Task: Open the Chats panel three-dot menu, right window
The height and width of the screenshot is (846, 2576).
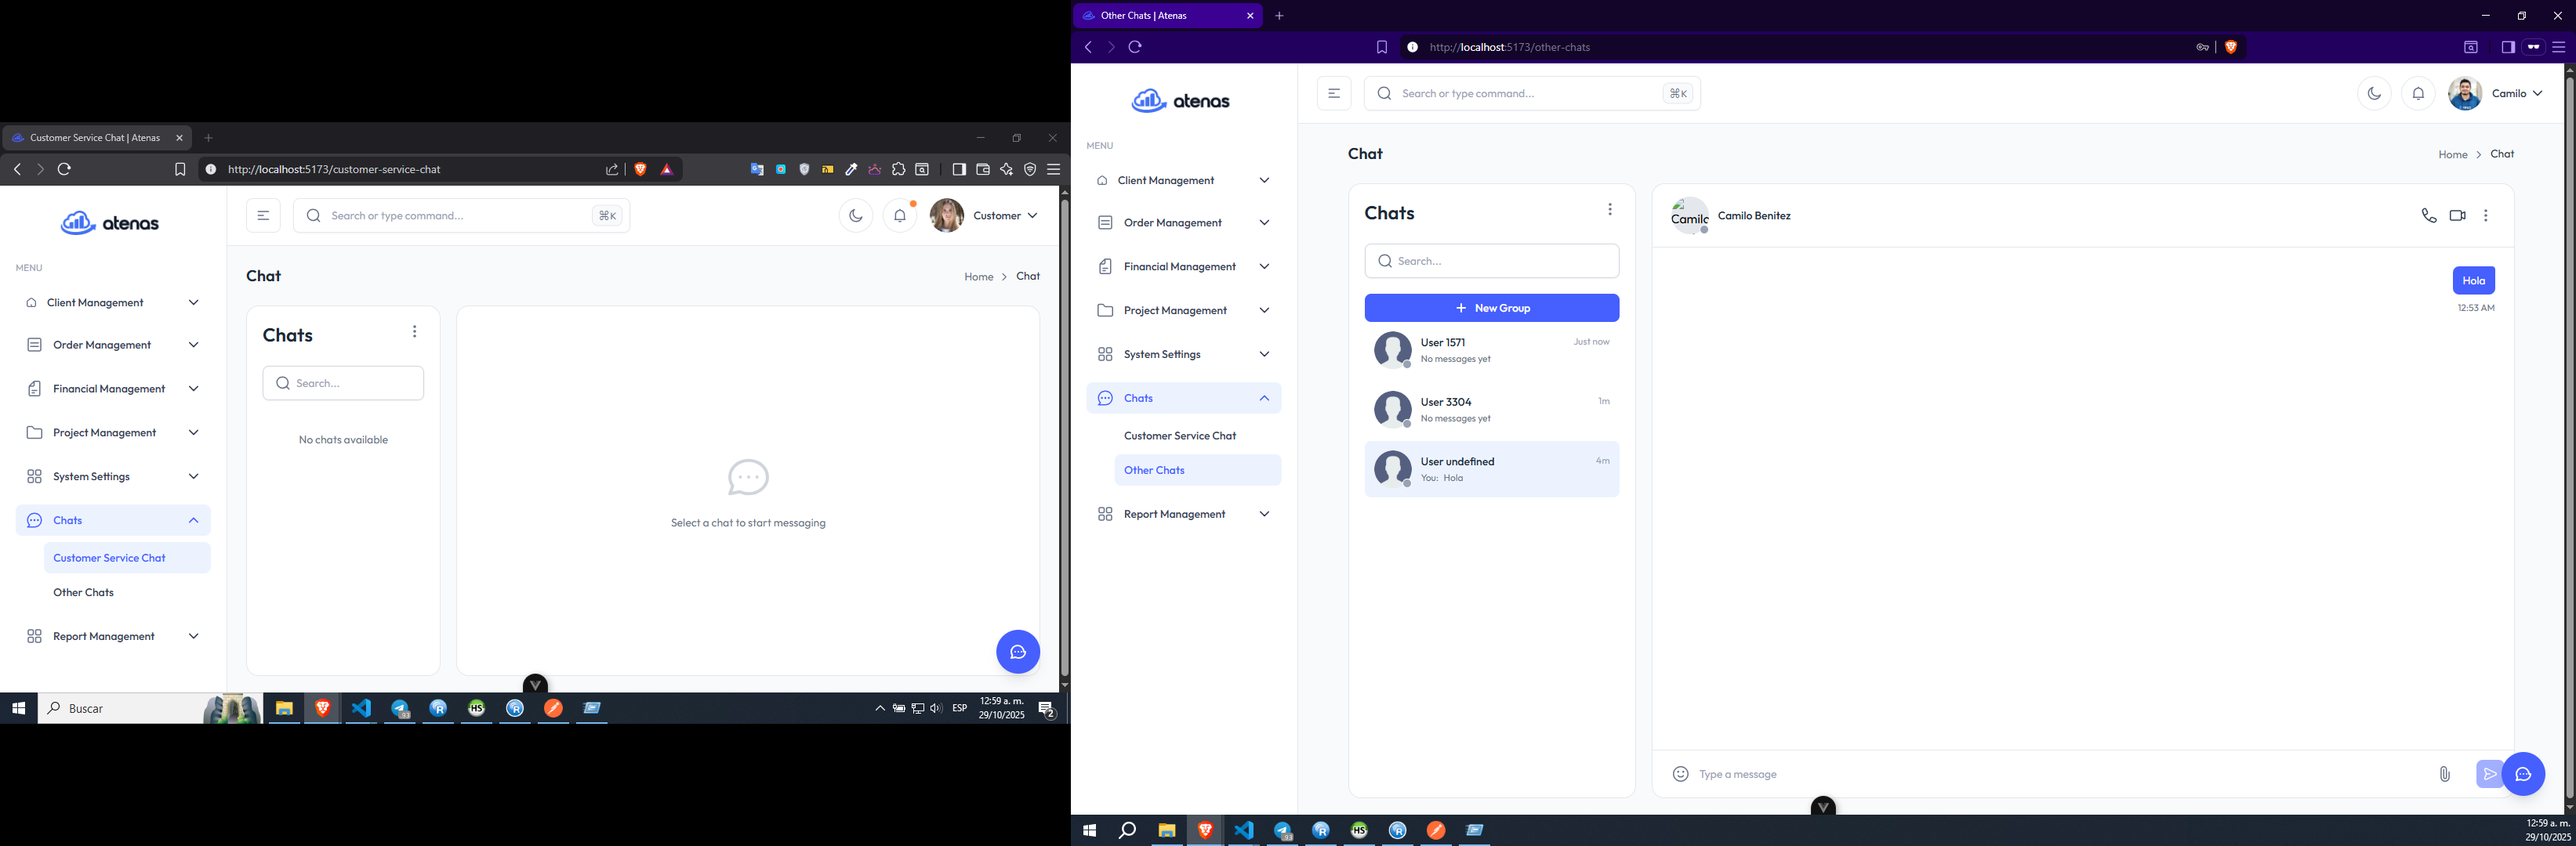Action: pos(1609,210)
